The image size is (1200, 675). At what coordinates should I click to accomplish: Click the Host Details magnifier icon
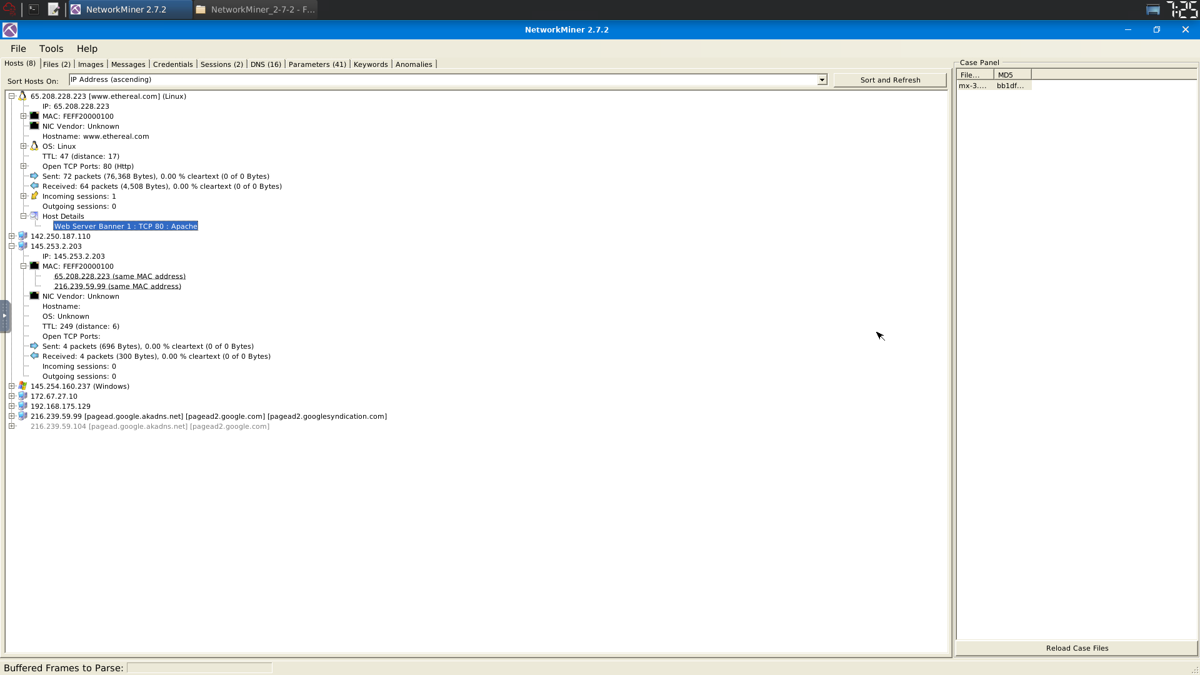click(x=34, y=216)
